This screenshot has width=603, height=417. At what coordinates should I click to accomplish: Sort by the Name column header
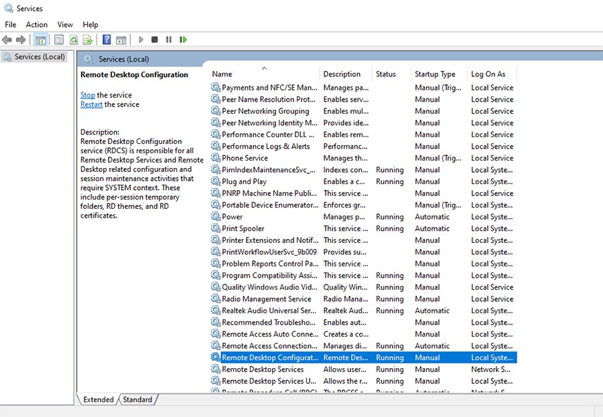(222, 74)
